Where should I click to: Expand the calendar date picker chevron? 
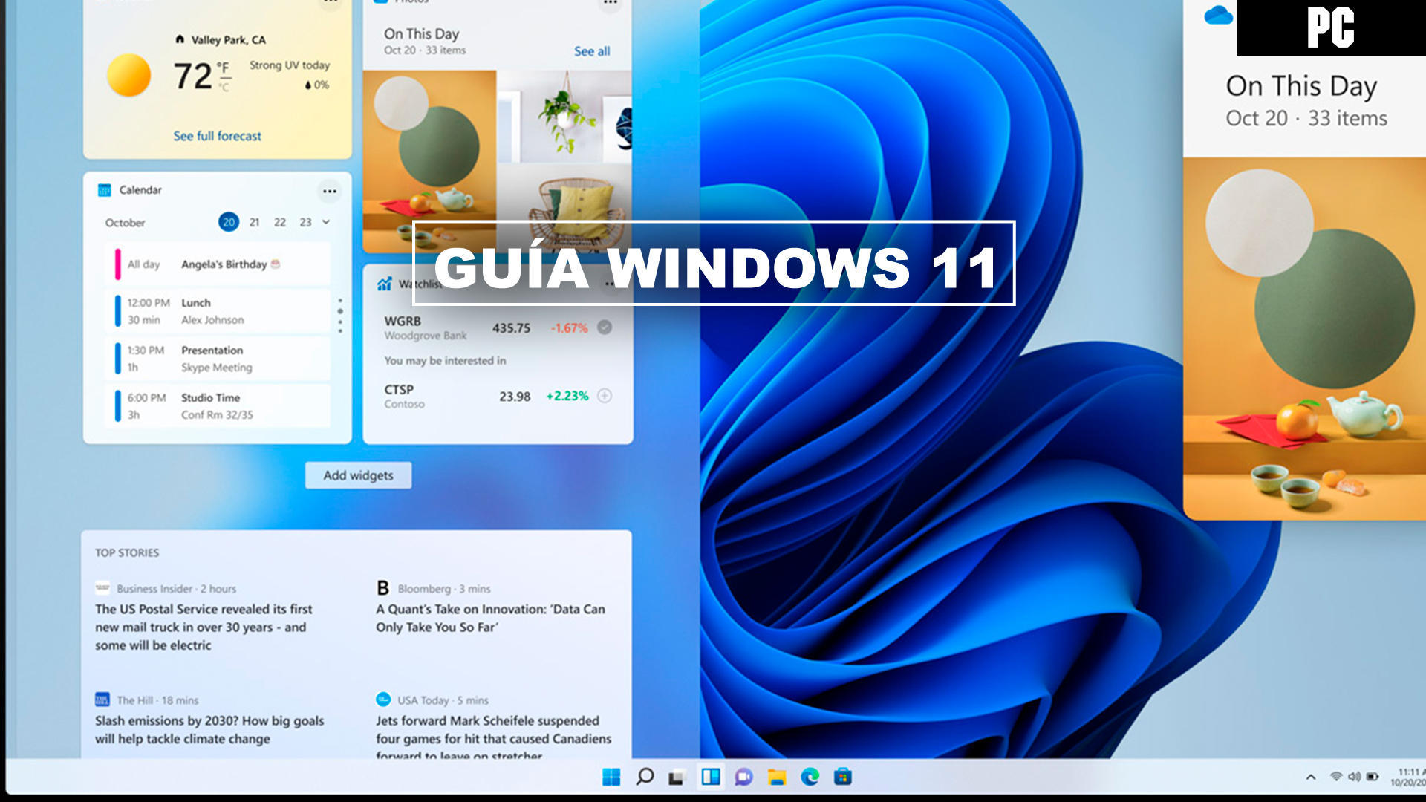pos(327,221)
